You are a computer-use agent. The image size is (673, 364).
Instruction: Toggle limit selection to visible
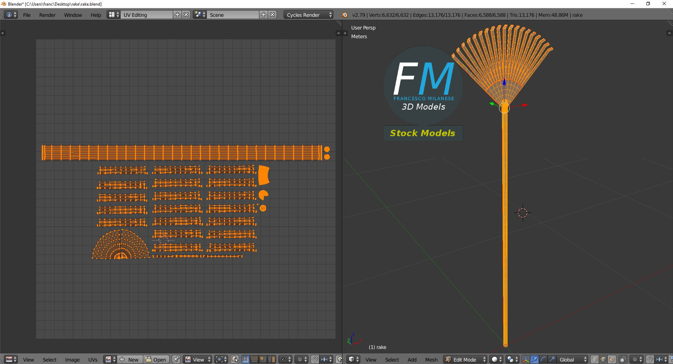click(x=623, y=359)
